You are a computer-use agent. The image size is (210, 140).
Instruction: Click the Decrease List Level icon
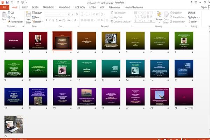(x=94, y=14)
